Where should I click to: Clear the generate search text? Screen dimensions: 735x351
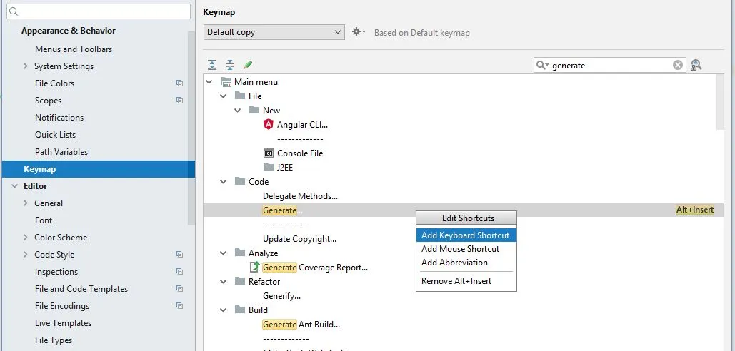pos(678,65)
